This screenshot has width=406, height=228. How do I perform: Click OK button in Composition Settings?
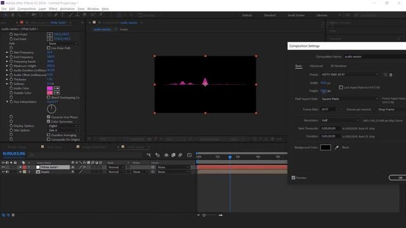[x=398, y=177]
